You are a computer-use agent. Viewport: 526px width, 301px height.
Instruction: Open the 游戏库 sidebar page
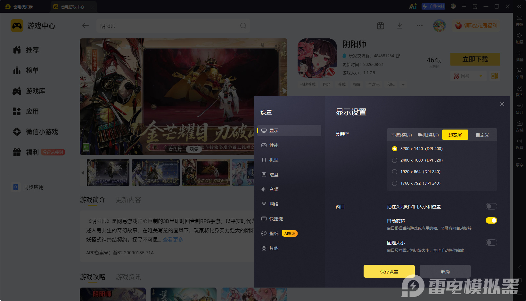pyautogui.click(x=29, y=91)
